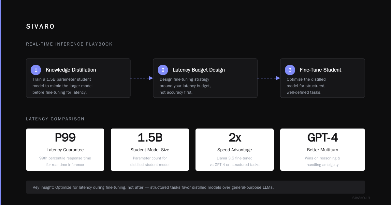The image size is (391, 205).
Task: Click the number 3 step circle
Action: click(290, 70)
